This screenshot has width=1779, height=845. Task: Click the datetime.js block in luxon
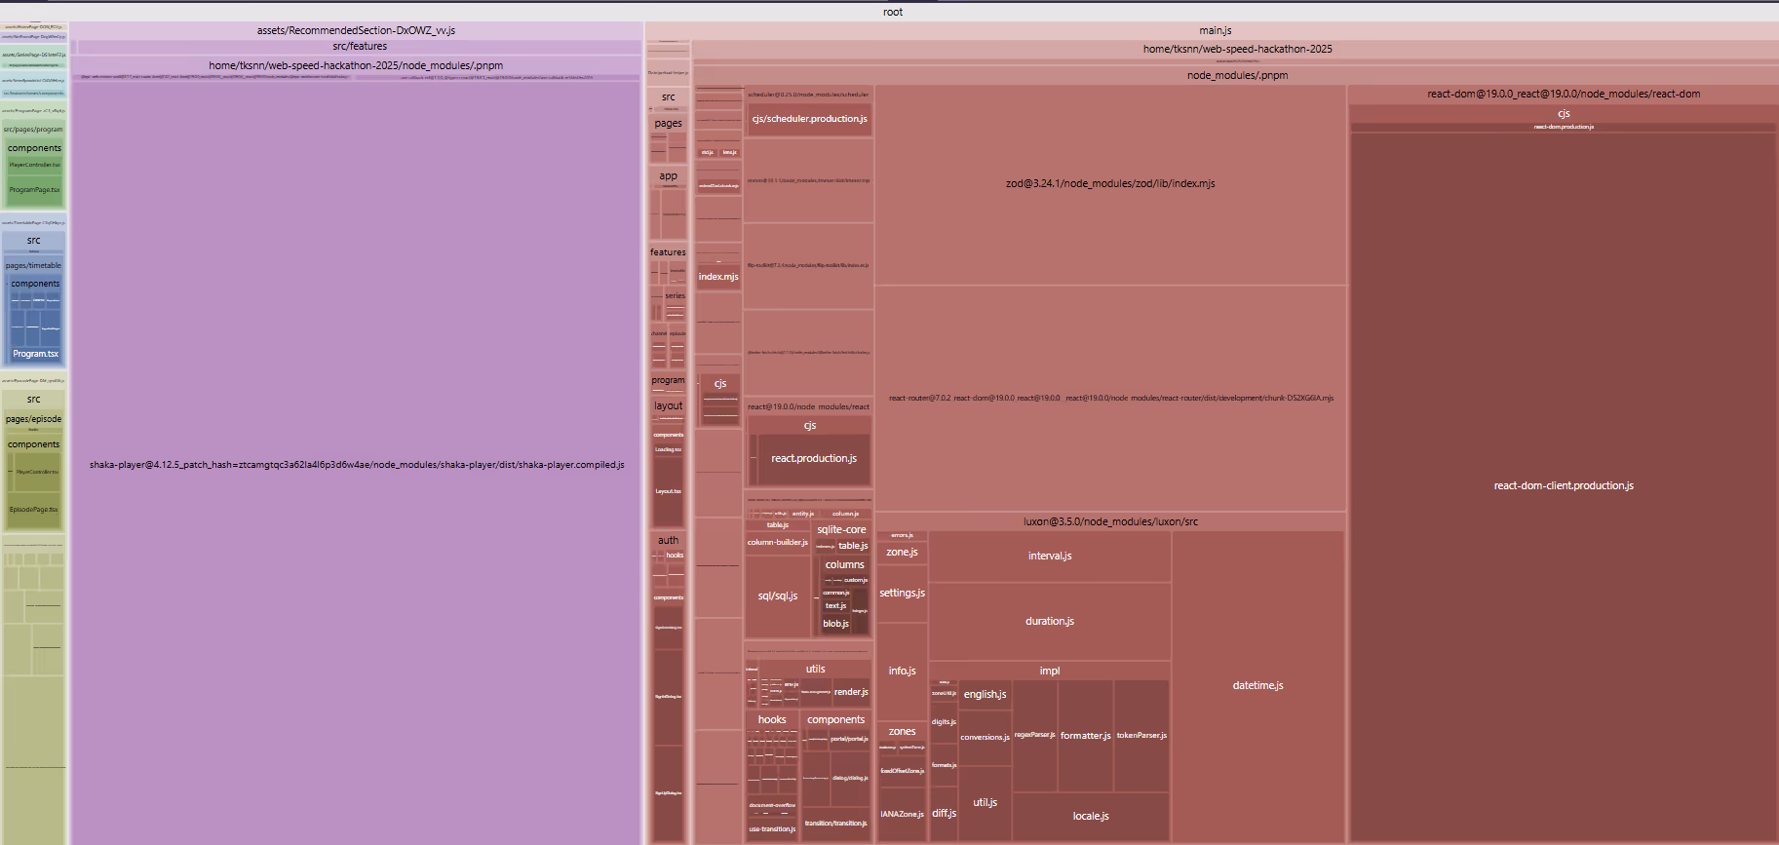pos(1257,685)
